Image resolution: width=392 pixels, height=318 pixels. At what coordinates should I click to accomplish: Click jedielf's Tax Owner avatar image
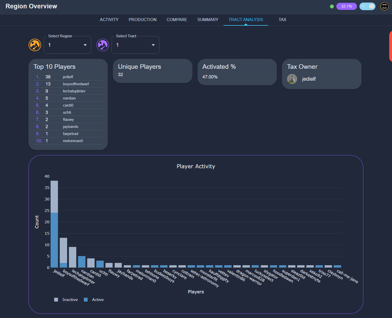[292, 79]
